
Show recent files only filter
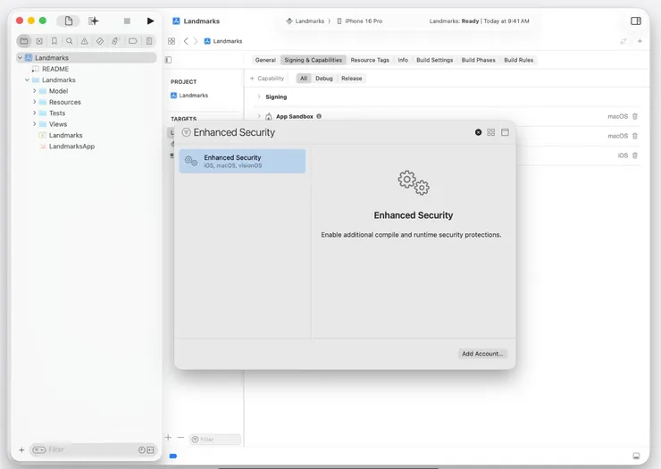[x=142, y=450]
